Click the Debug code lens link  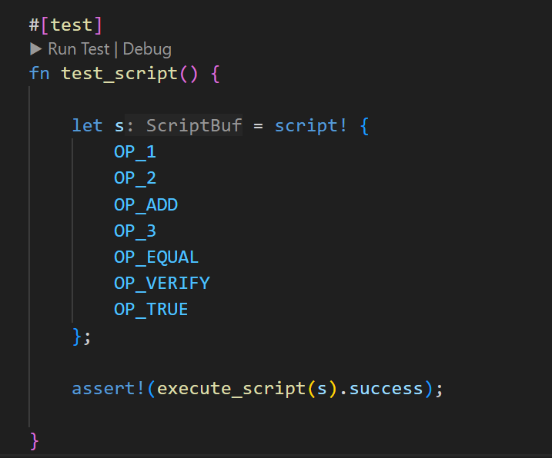coord(147,49)
